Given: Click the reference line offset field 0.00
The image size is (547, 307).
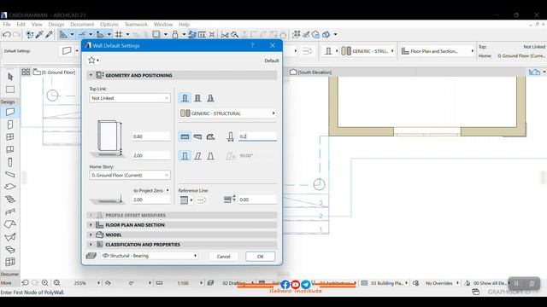Looking at the screenshot, I should coord(257,200).
